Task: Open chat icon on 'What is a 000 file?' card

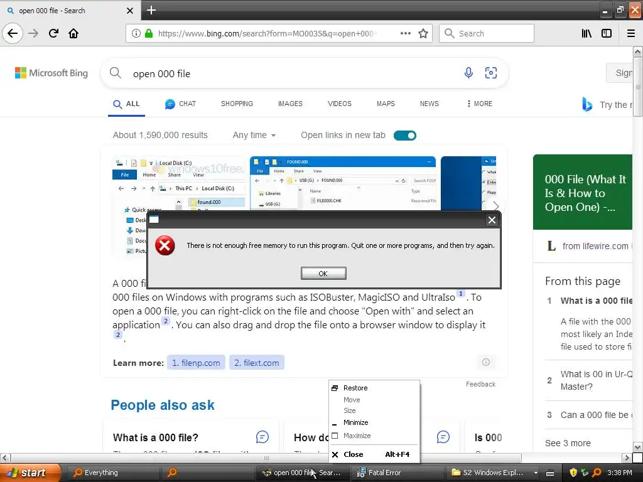Action: pos(262,437)
